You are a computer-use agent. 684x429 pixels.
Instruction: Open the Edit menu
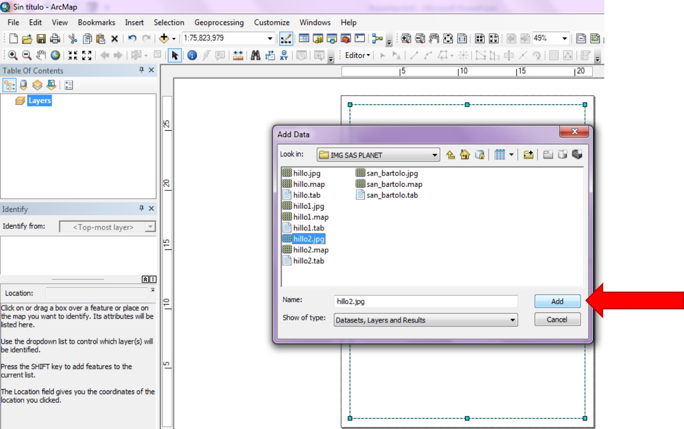(x=35, y=22)
